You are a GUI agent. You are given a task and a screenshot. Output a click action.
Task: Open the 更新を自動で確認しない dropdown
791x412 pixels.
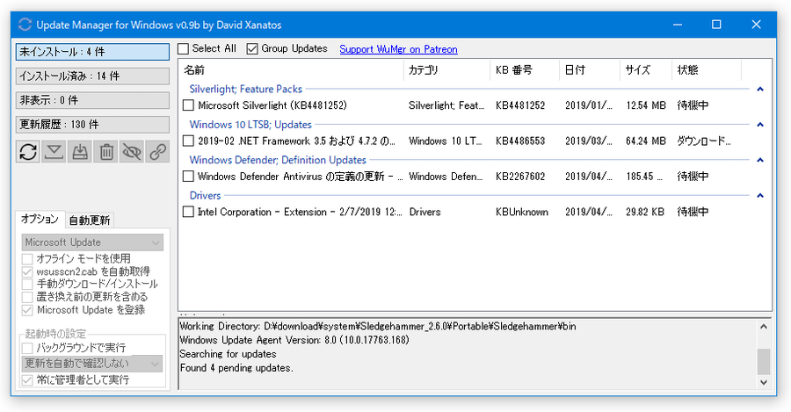(x=92, y=363)
